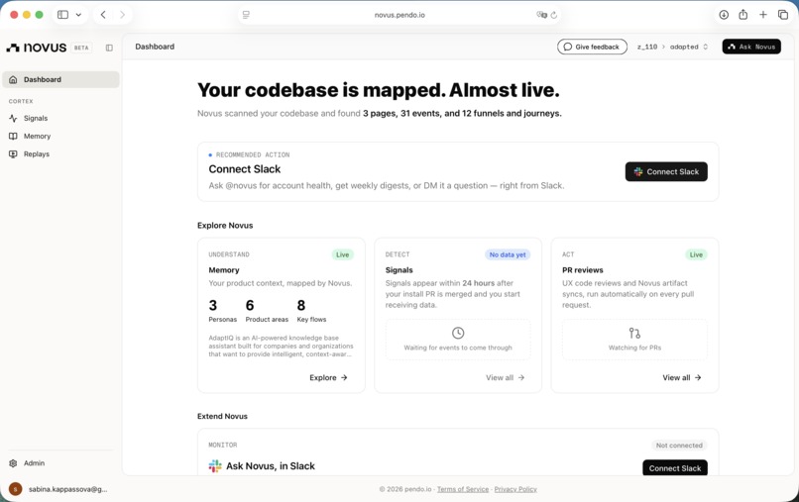Screen dimensions: 799x502
Task: Open a new tab with the plus icon
Action: 763,15
